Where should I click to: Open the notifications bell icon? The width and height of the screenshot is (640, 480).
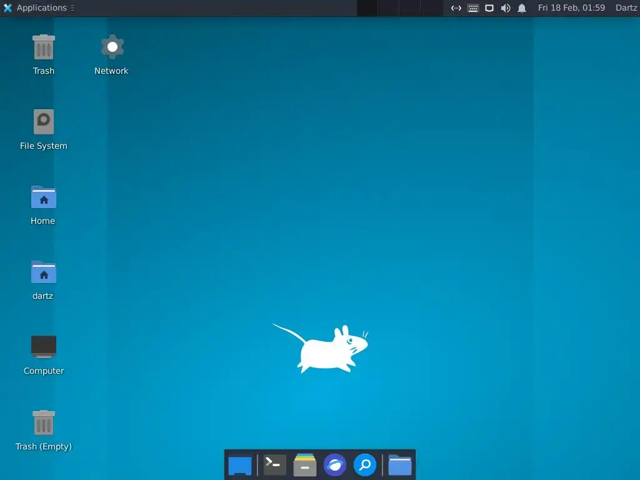pos(522,8)
